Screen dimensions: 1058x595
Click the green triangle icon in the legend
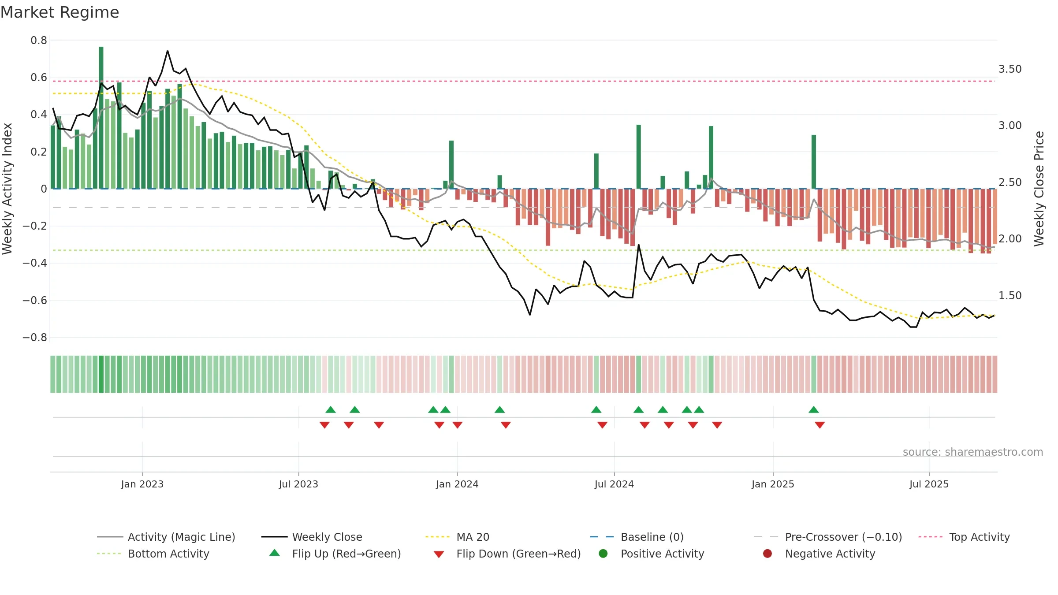pyautogui.click(x=274, y=553)
